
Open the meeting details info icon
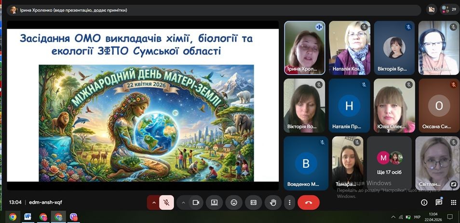[424, 202]
